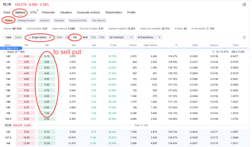Viewport: 252px width, 147px height.
Task: Click the Delta column header
Action: click(195, 45)
